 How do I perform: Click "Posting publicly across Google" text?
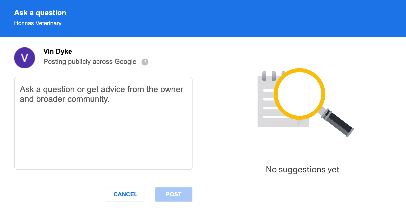pyautogui.click(x=90, y=62)
